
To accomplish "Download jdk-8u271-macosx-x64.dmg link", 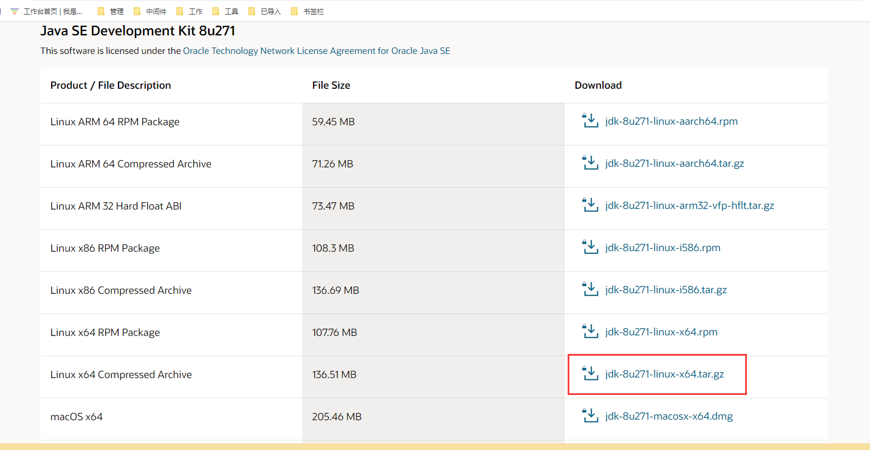I will tap(669, 416).
